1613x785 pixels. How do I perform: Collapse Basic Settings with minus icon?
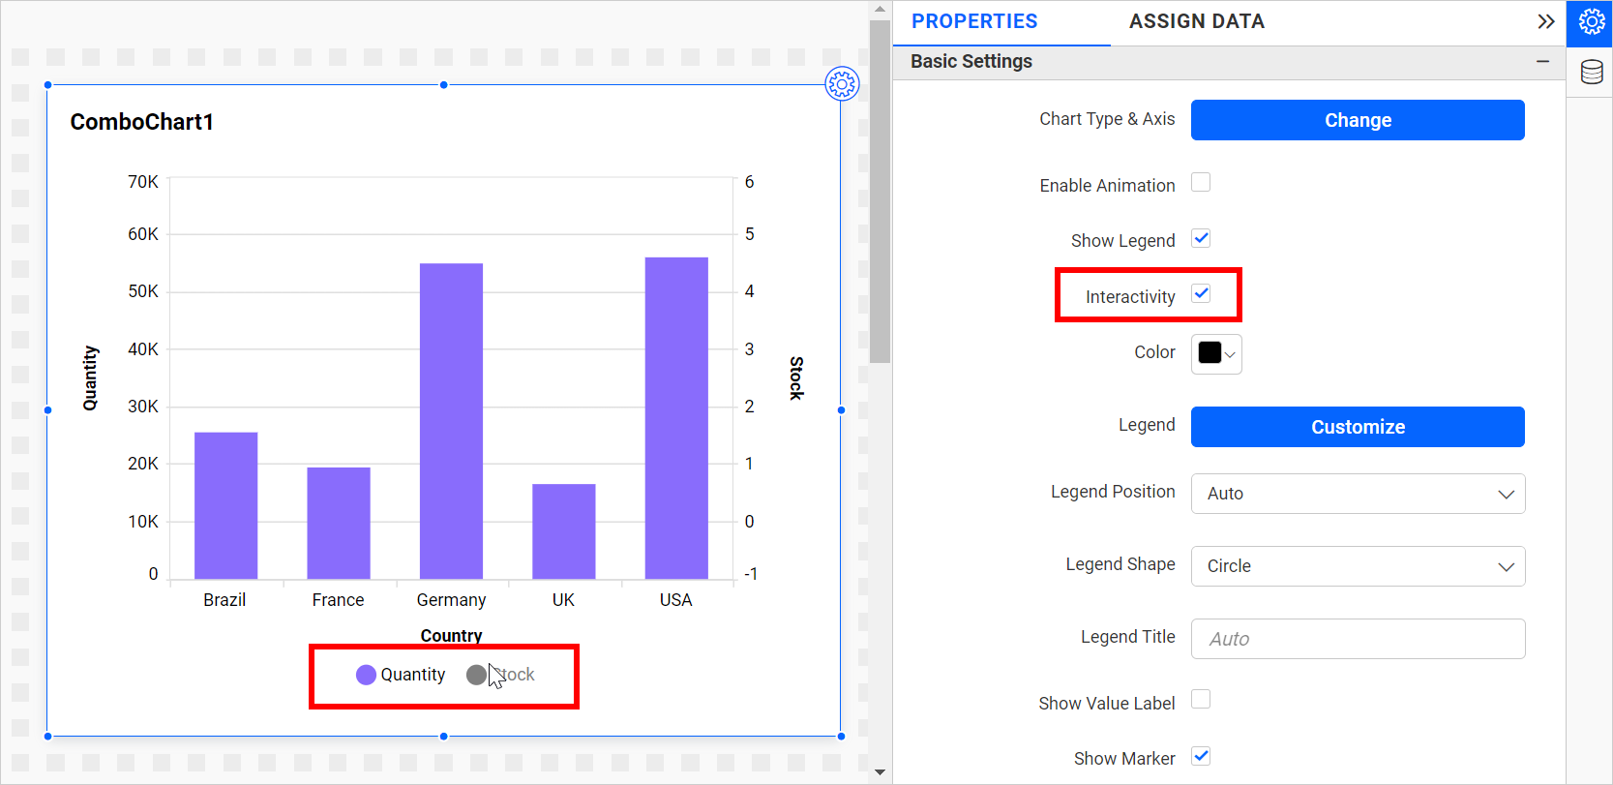1542,61
